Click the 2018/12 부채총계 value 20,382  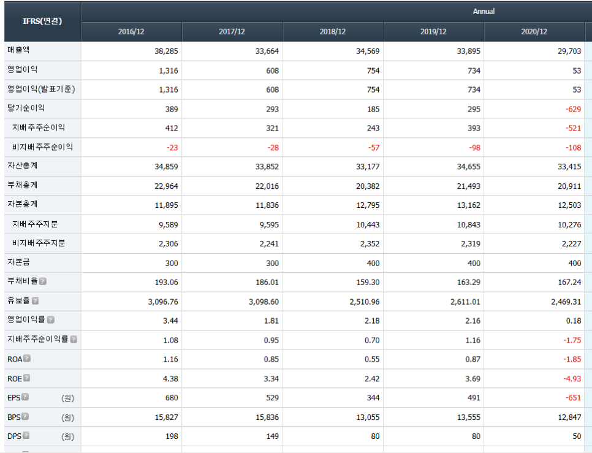368,186
